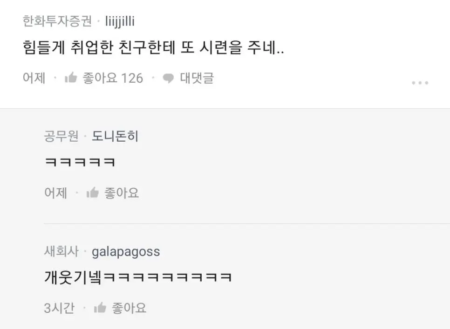
Task: Click 좋아요 text under the 개웃기넼 reply
Action: (x=129, y=308)
